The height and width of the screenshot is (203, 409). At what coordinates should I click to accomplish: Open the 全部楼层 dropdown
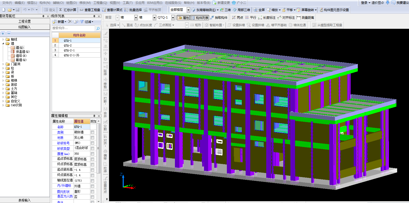coord(188,10)
